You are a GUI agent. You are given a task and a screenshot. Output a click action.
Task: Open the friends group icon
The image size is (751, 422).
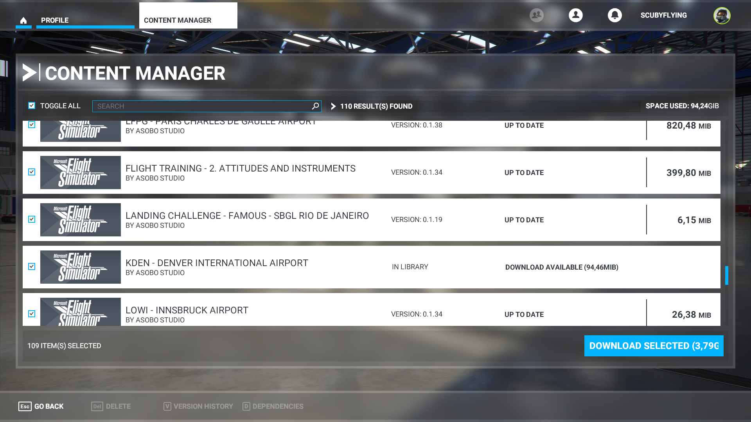tap(537, 15)
